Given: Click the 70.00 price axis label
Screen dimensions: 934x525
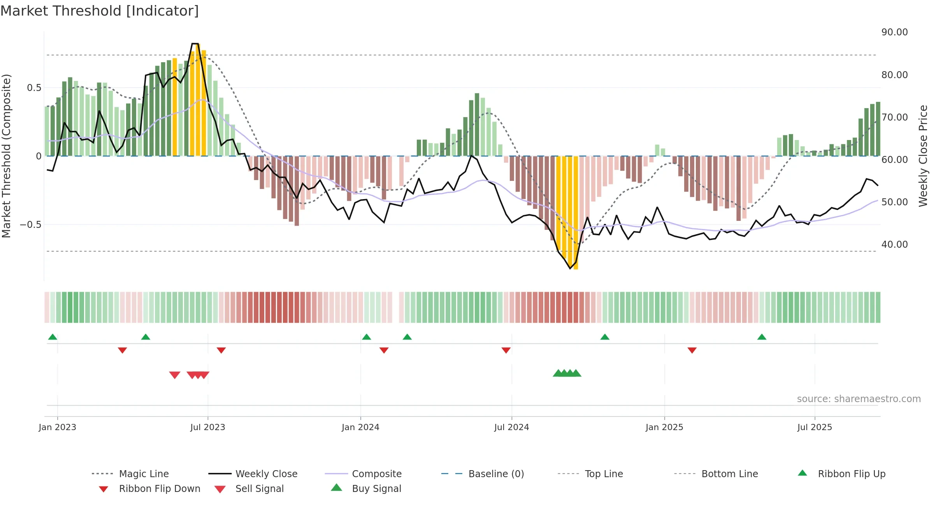Looking at the screenshot, I should (x=895, y=117).
